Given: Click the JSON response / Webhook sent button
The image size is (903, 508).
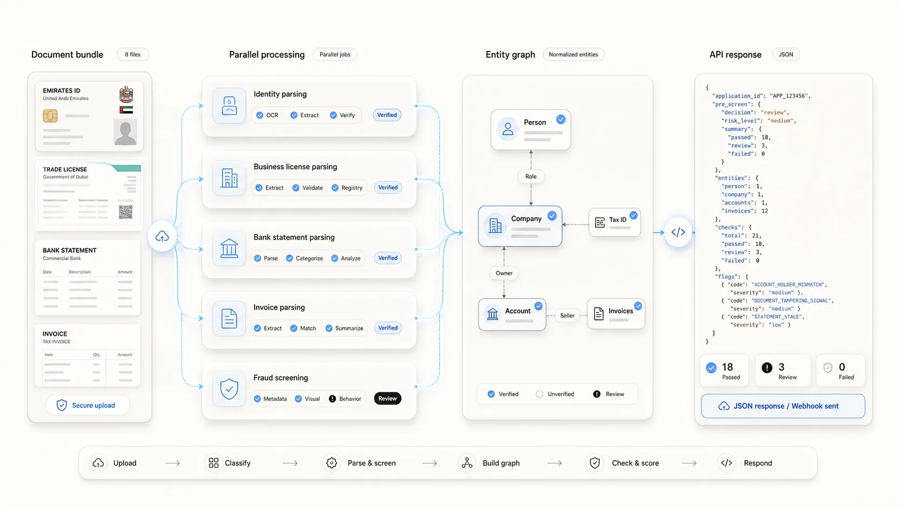Looking at the screenshot, I should point(783,406).
